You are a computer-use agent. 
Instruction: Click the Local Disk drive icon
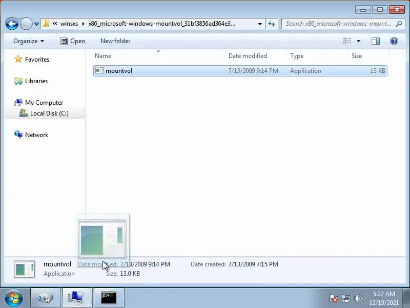click(24, 113)
